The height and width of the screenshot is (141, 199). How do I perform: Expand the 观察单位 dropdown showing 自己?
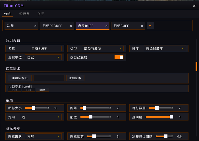pyautogui.click(x=43, y=57)
